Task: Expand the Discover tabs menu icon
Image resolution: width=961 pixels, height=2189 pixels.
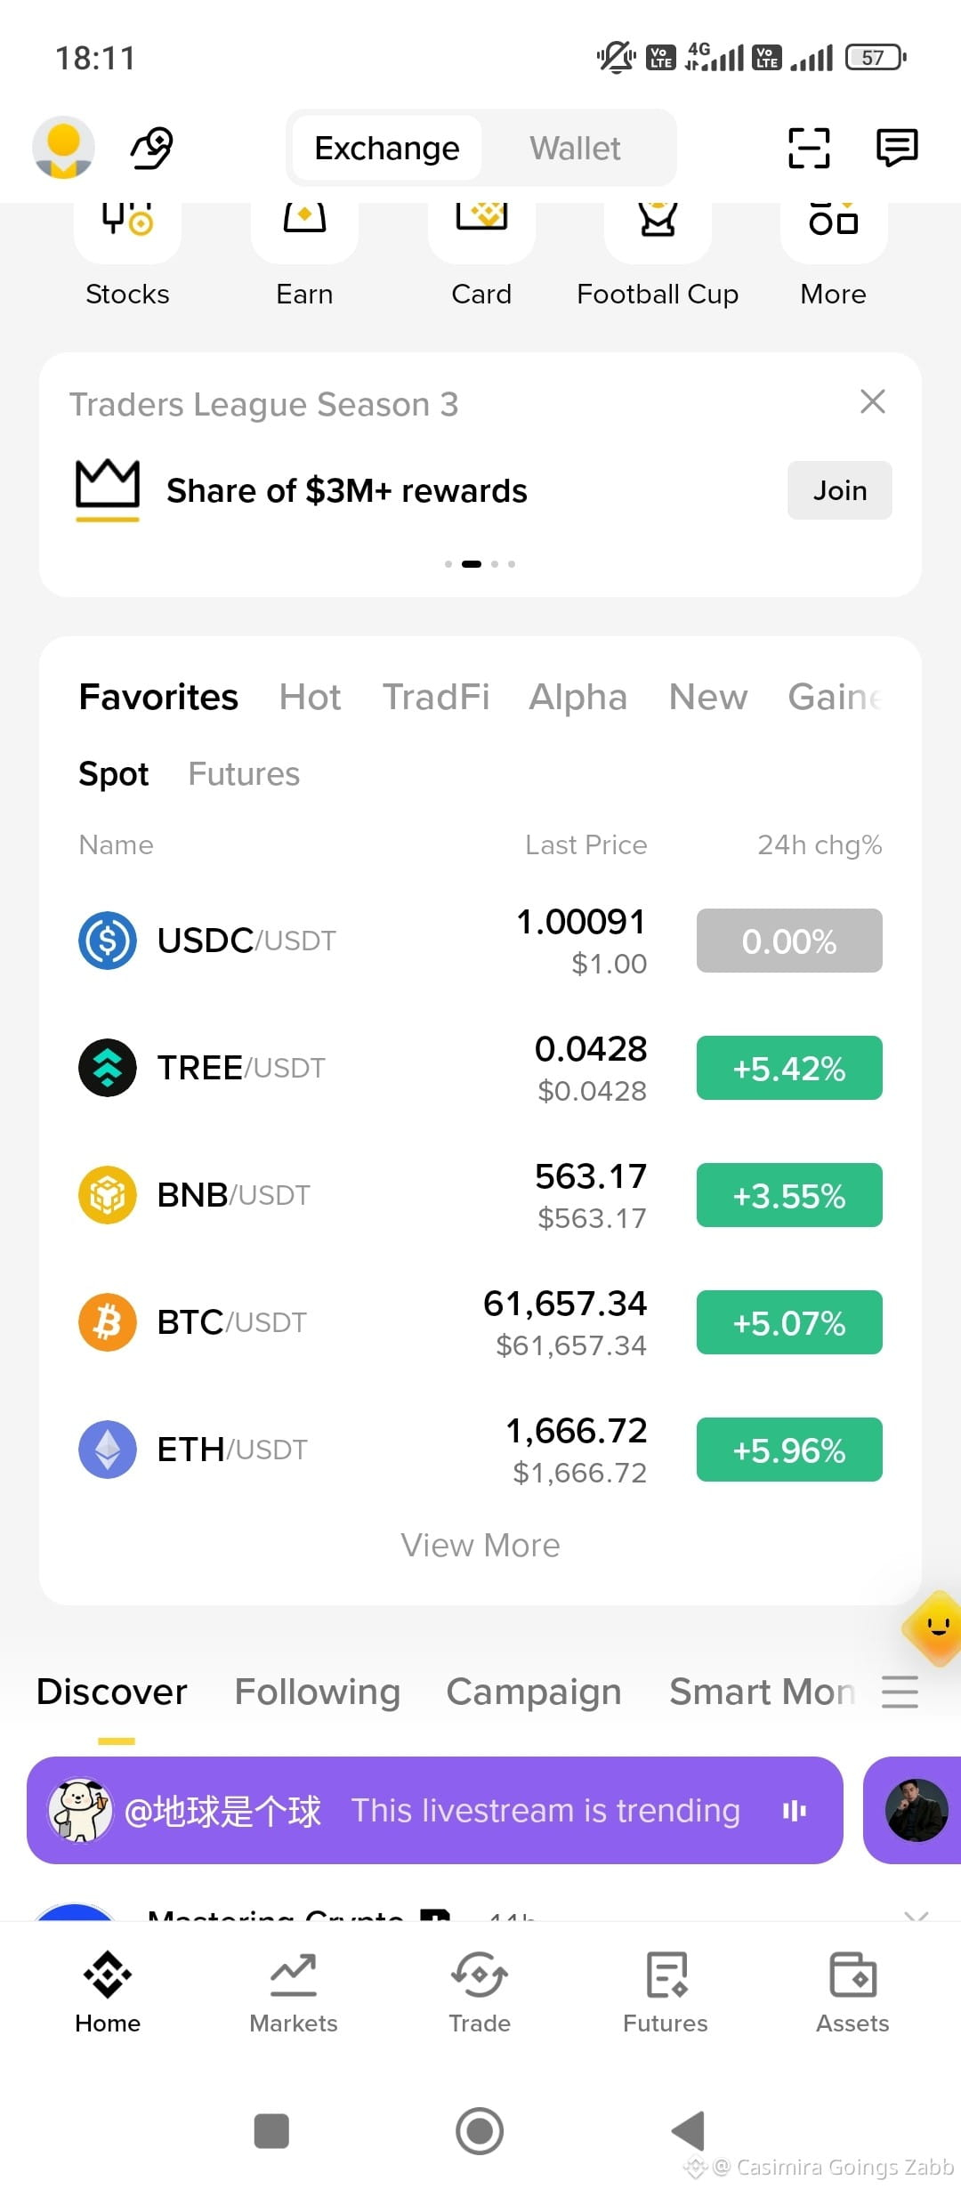Action: click(x=900, y=1692)
